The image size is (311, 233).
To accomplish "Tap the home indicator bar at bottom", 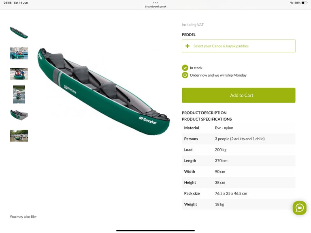I will pyautogui.click(x=155, y=231).
